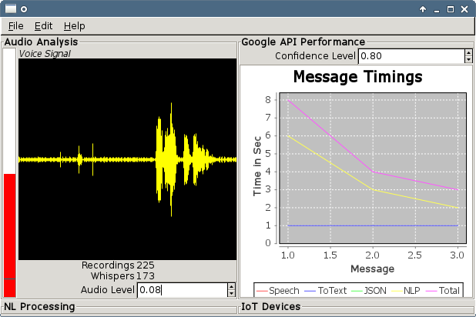Click the Message x-axis label

tap(373, 269)
